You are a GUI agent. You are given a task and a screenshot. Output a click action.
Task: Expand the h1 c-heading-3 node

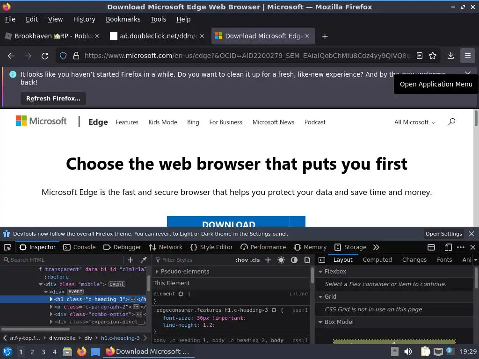[x=51, y=299]
